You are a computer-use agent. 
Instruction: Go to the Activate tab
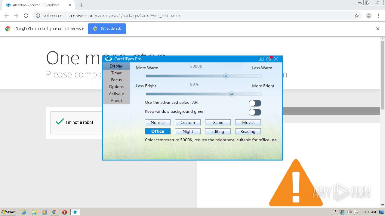116,94
